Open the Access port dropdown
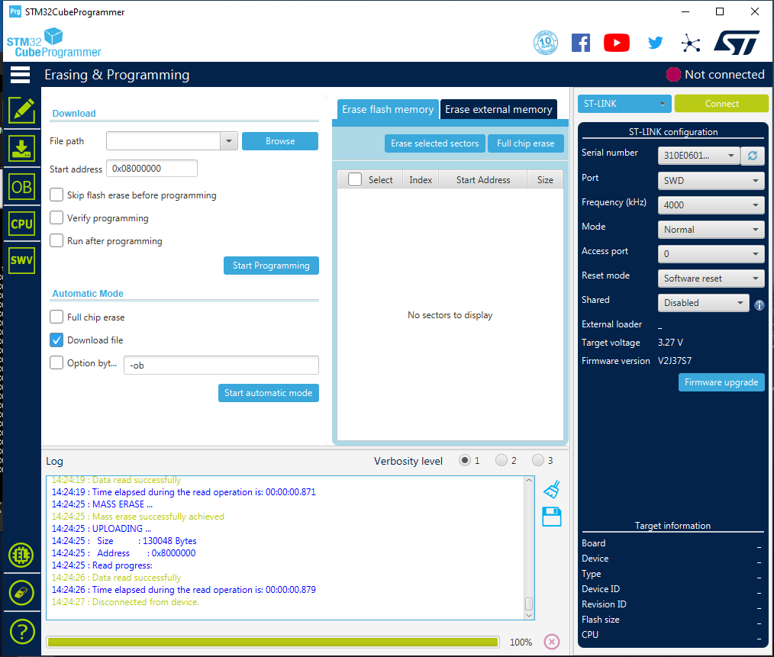774x657 pixels. [711, 253]
